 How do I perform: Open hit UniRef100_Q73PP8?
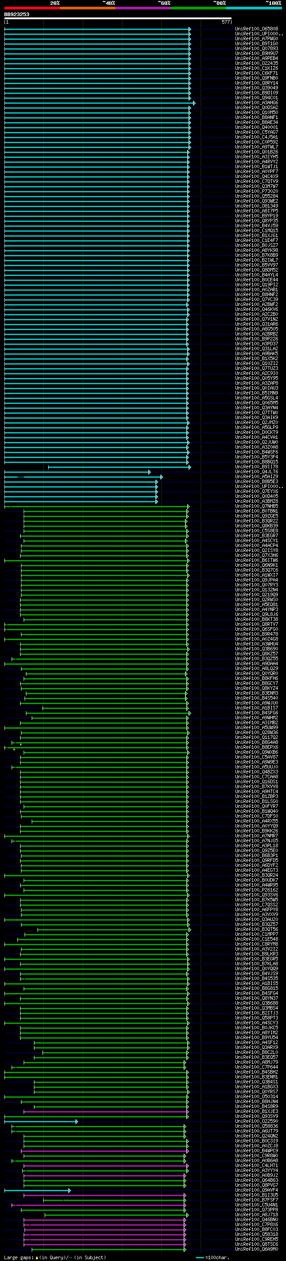(x=257, y=1210)
